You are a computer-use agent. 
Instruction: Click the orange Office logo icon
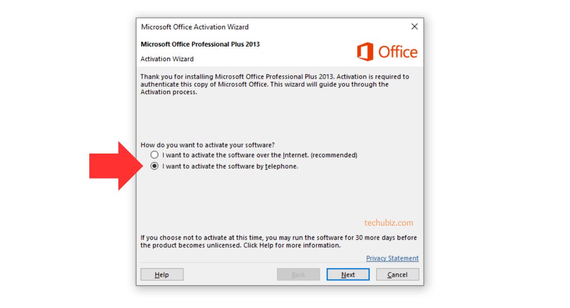pyautogui.click(x=365, y=52)
